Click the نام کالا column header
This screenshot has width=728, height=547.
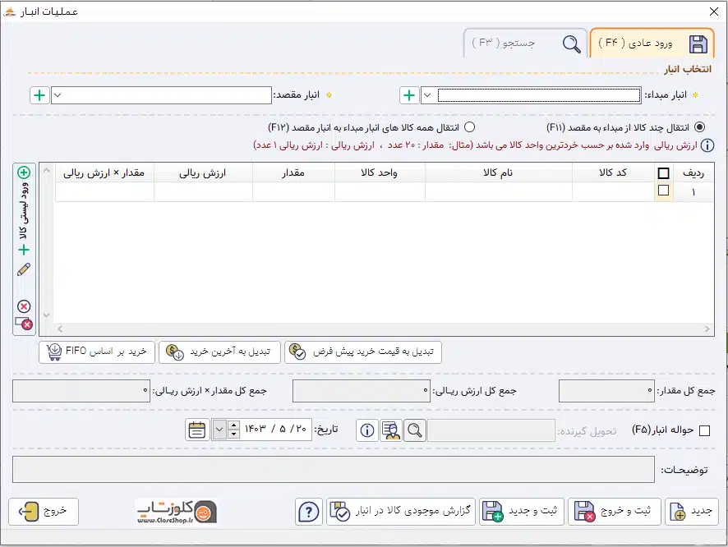coord(498,172)
